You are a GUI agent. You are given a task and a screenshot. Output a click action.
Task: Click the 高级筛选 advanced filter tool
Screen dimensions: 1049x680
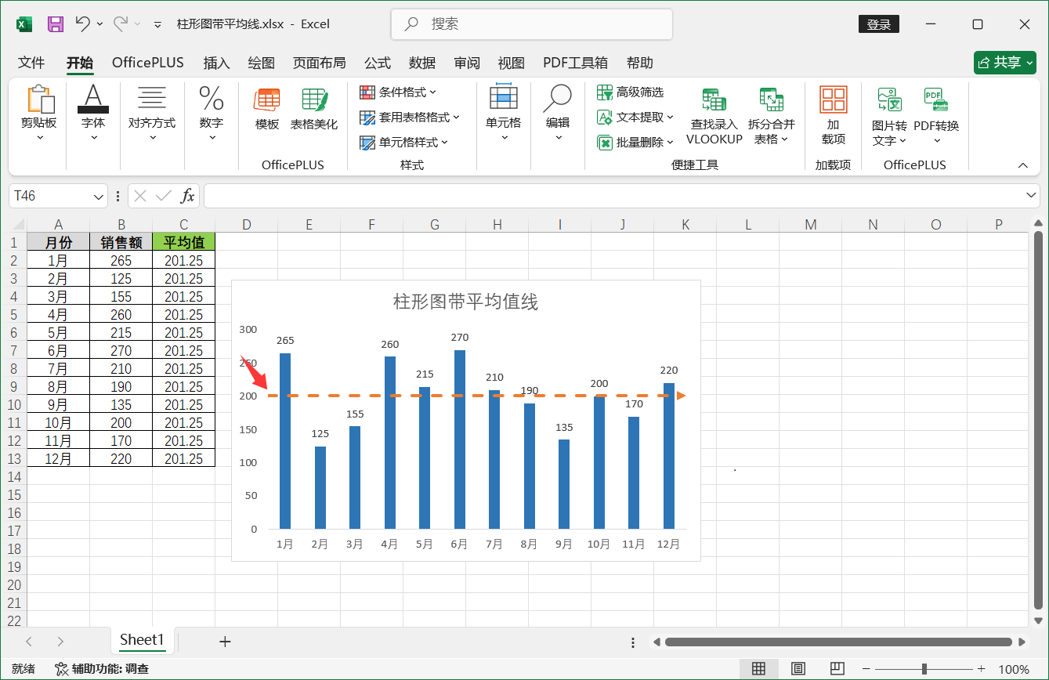631,92
